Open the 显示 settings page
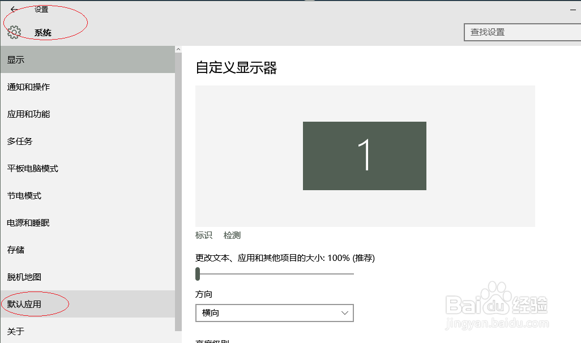Viewport: 581px width, 343px height. 87,59
